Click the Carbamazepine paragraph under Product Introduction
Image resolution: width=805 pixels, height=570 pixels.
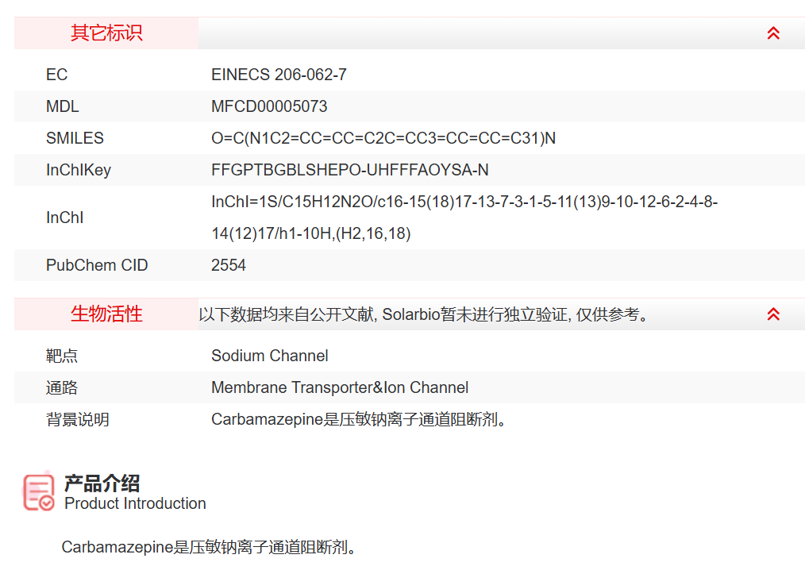click(x=208, y=547)
